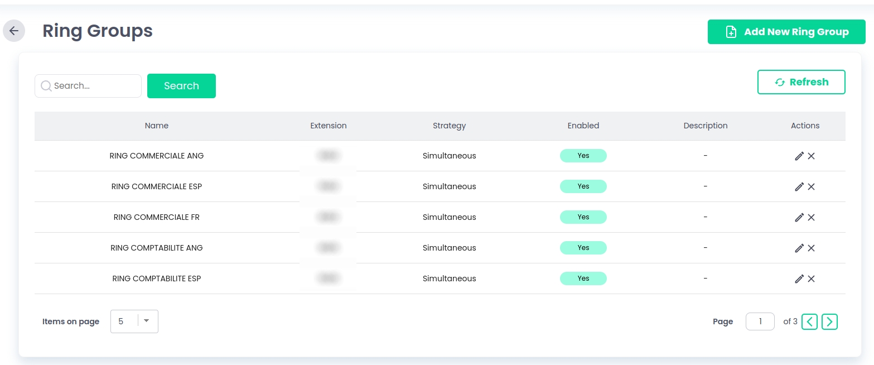Edit the RING COMMERCIALE FR ring group
874x365 pixels.
tap(799, 218)
